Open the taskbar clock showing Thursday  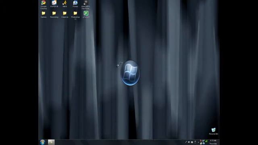pyautogui.click(x=213, y=142)
